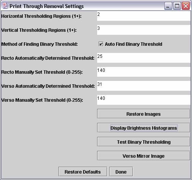Viewport: 192px width, 180px height.
Task: Click Recto Manually Set Threshold field
Action: (144, 72)
